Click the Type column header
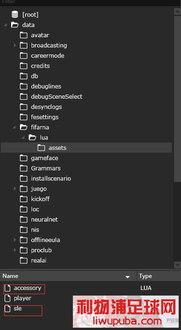This screenshot has width=181, height=330. point(159,276)
